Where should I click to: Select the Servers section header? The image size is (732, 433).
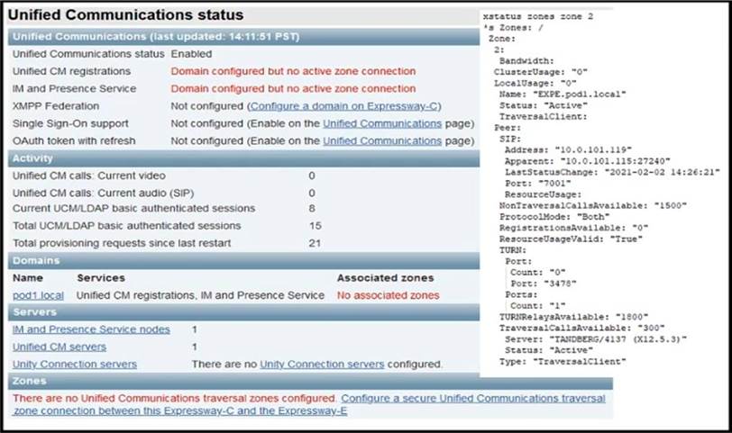(x=33, y=311)
